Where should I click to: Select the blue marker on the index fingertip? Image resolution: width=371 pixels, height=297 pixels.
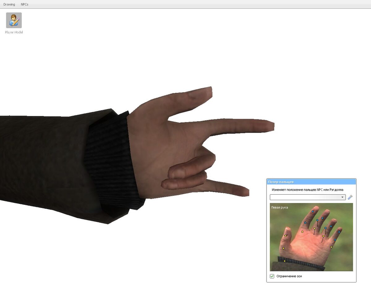click(x=313, y=211)
